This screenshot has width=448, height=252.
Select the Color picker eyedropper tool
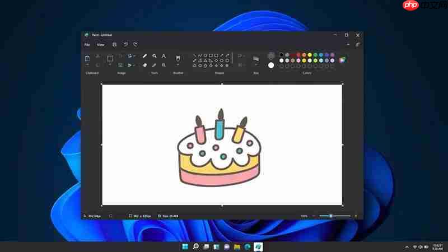pos(155,66)
